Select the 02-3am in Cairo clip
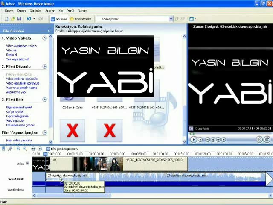 [x=73, y=108]
